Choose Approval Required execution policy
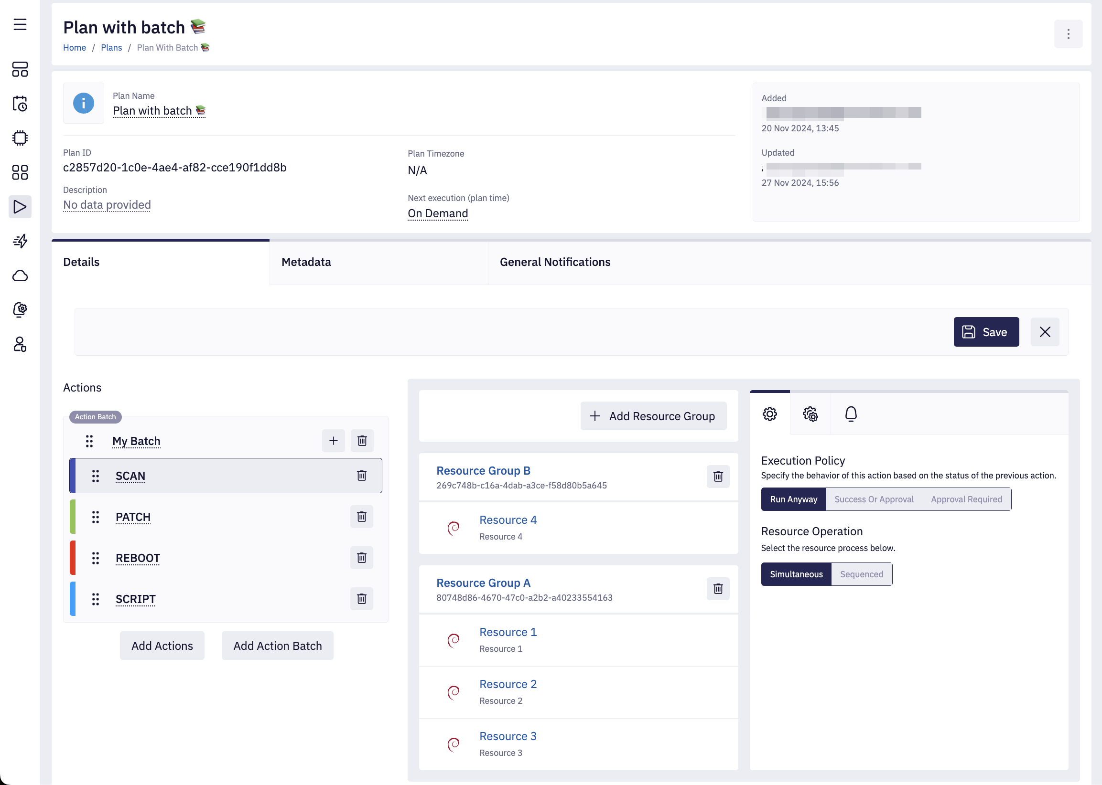 966,499
